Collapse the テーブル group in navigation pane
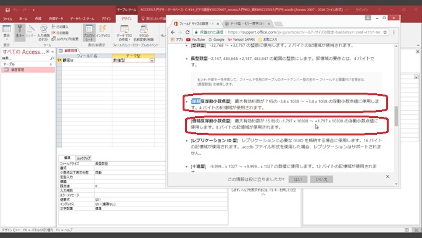 point(51,64)
